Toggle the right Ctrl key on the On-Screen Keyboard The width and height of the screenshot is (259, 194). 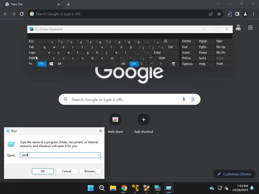(x=134, y=64)
